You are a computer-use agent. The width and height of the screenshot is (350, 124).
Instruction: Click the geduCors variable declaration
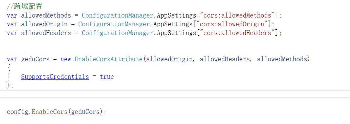(x=35, y=59)
